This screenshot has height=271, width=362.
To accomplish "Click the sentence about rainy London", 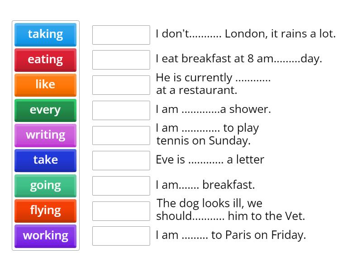I will pyautogui.click(x=246, y=34).
